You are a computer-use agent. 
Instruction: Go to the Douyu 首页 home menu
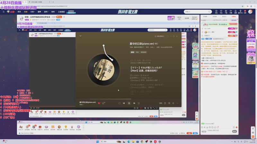pyautogui.click(x=19, y=12)
